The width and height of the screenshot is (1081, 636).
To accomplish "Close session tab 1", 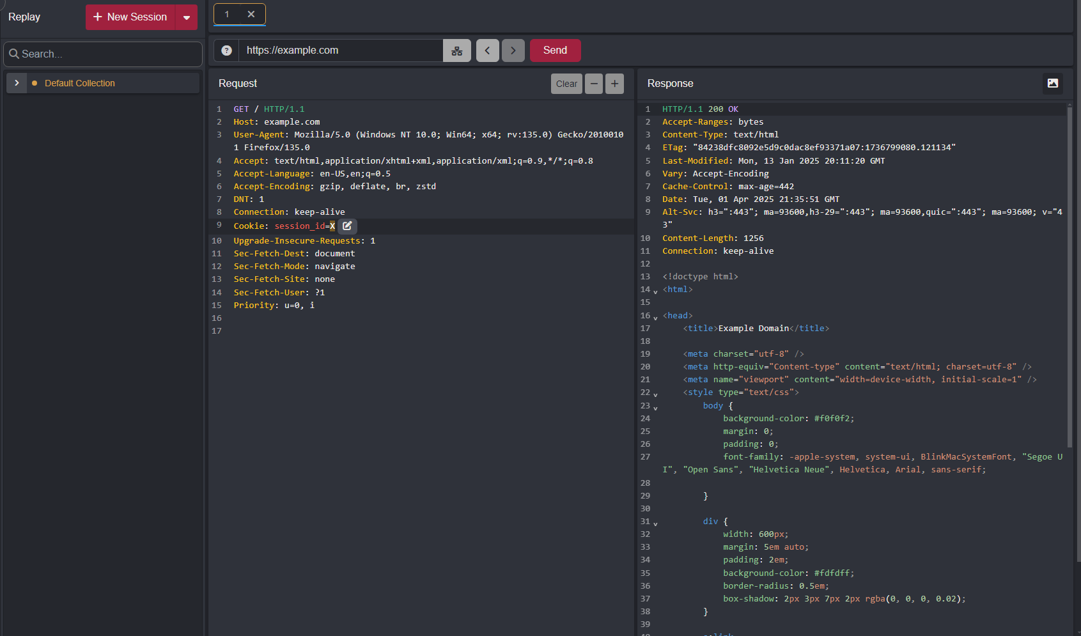I will point(251,14).
